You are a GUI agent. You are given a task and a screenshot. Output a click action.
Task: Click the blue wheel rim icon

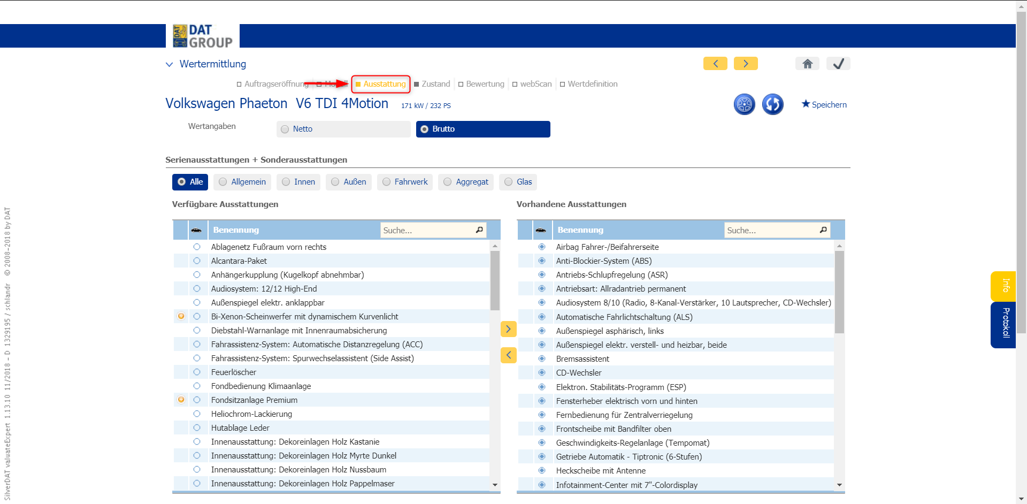tap(744, 104)
